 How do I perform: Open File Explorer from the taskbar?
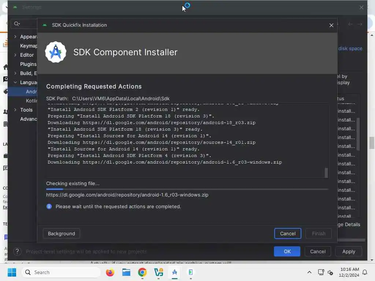[x=126, y=272]
